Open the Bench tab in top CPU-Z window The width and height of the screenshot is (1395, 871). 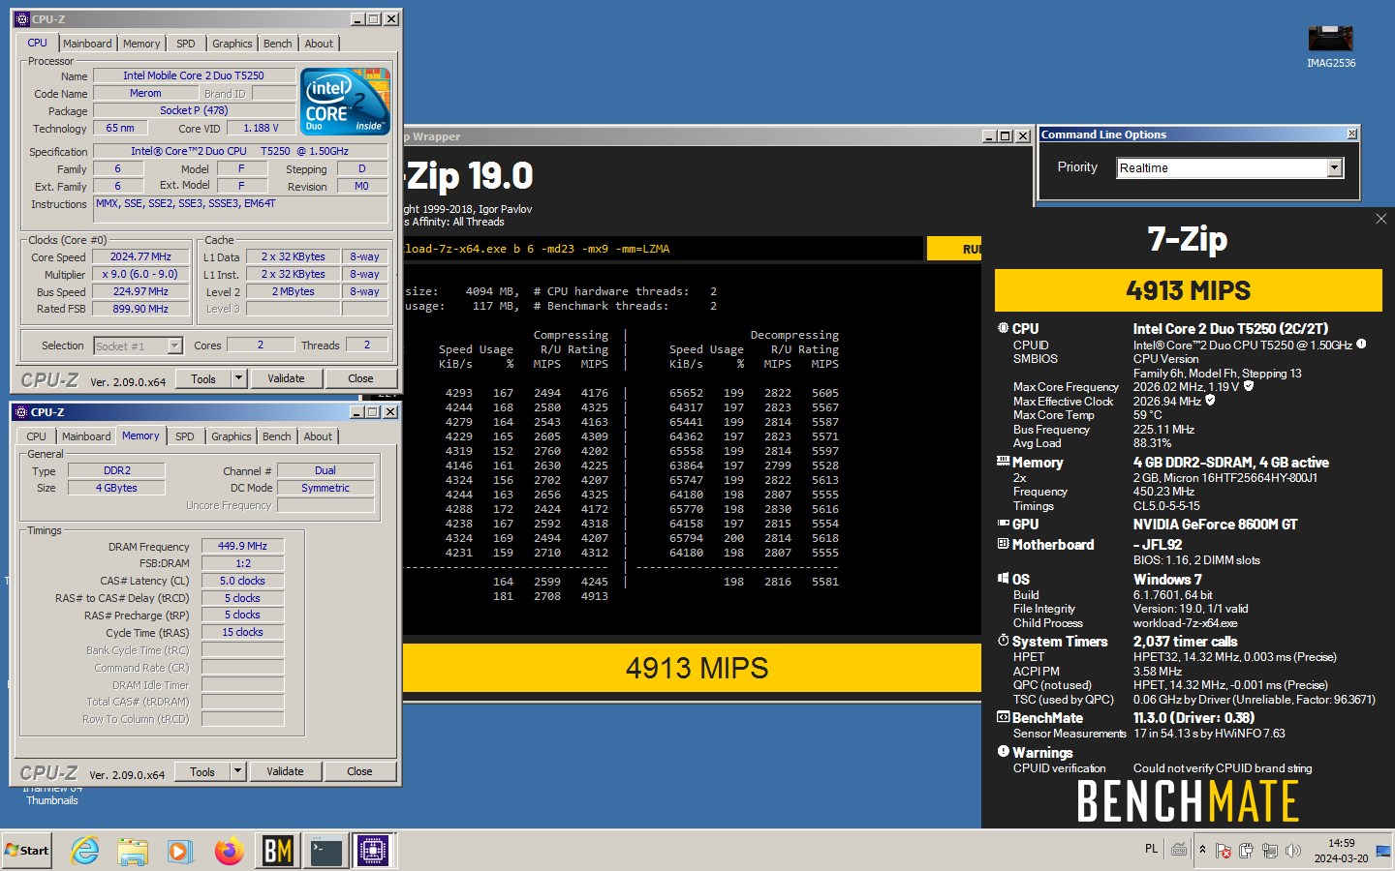coord(278,44)
